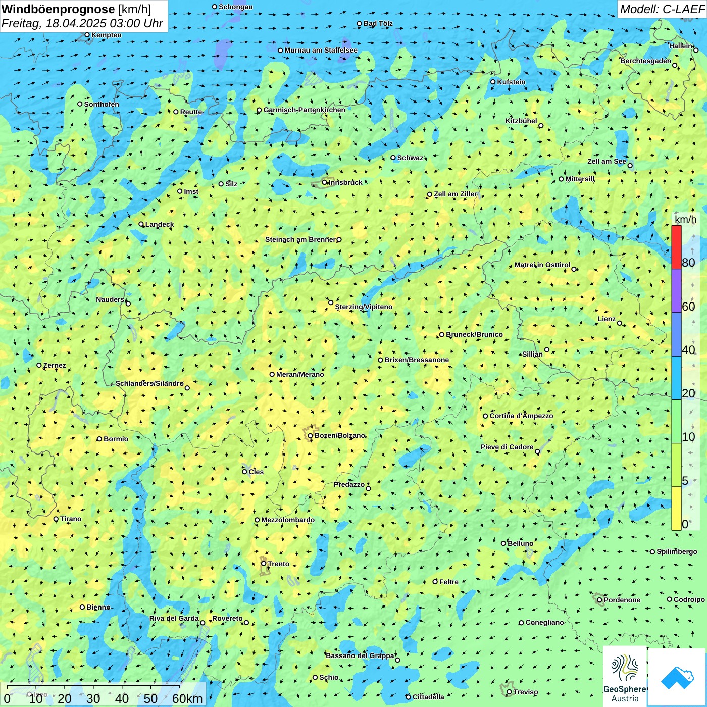Click the Belluno city marker

[503, 543]
